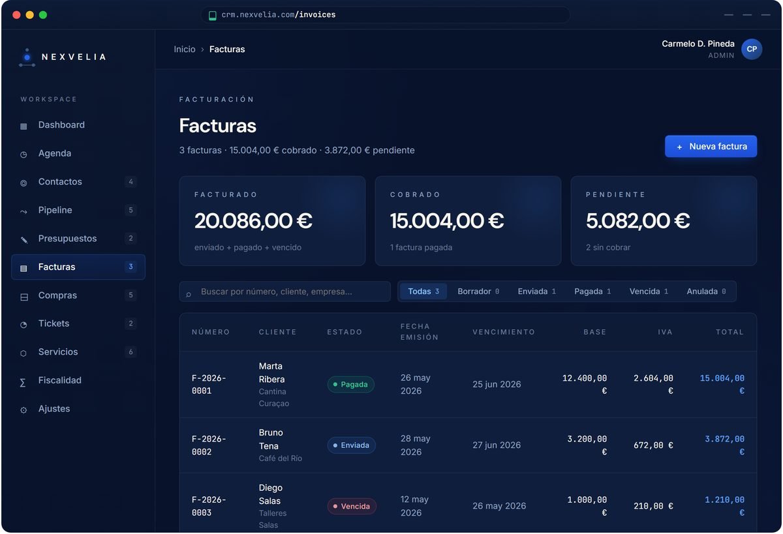The image size is (783, 534).
Task: Open Dashboard from the sidebar
Action: pyautogui.click(x=78, y=125)
